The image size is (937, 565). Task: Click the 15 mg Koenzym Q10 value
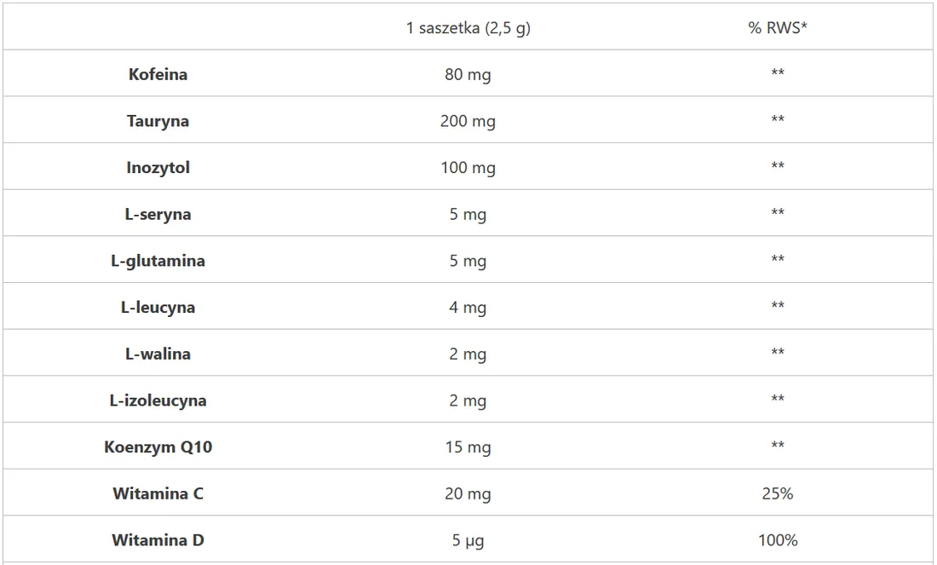pos(468,447)
